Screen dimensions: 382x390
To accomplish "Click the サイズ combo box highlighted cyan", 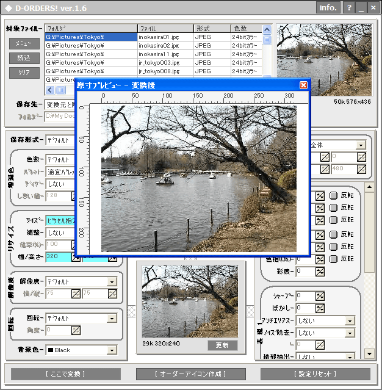I will [x=60, y=220].
